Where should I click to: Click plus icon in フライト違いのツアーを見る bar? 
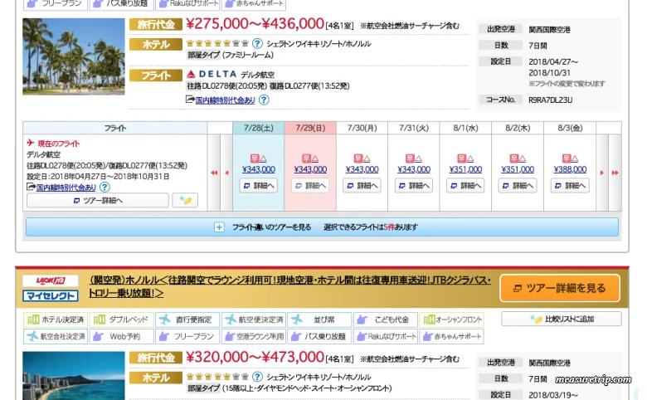[219, 227]
